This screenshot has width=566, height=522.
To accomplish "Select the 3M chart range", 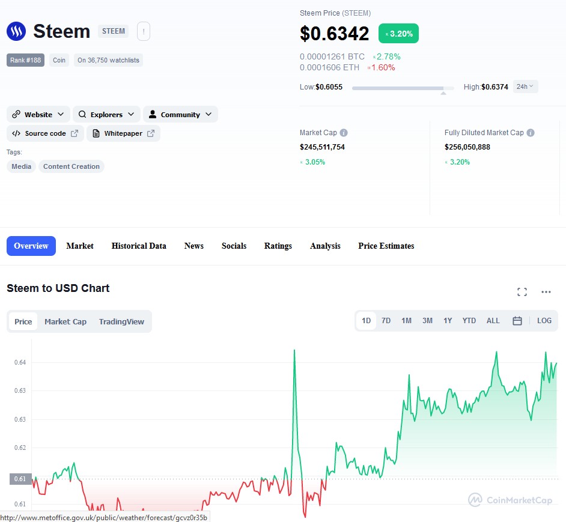I will tap(427, 321).
